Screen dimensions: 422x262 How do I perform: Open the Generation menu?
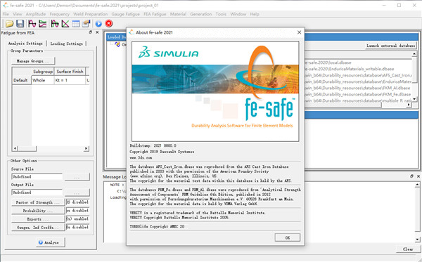(201, 14)
